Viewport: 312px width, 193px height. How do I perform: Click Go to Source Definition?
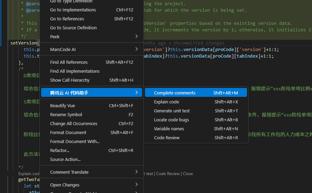point(92,28)
